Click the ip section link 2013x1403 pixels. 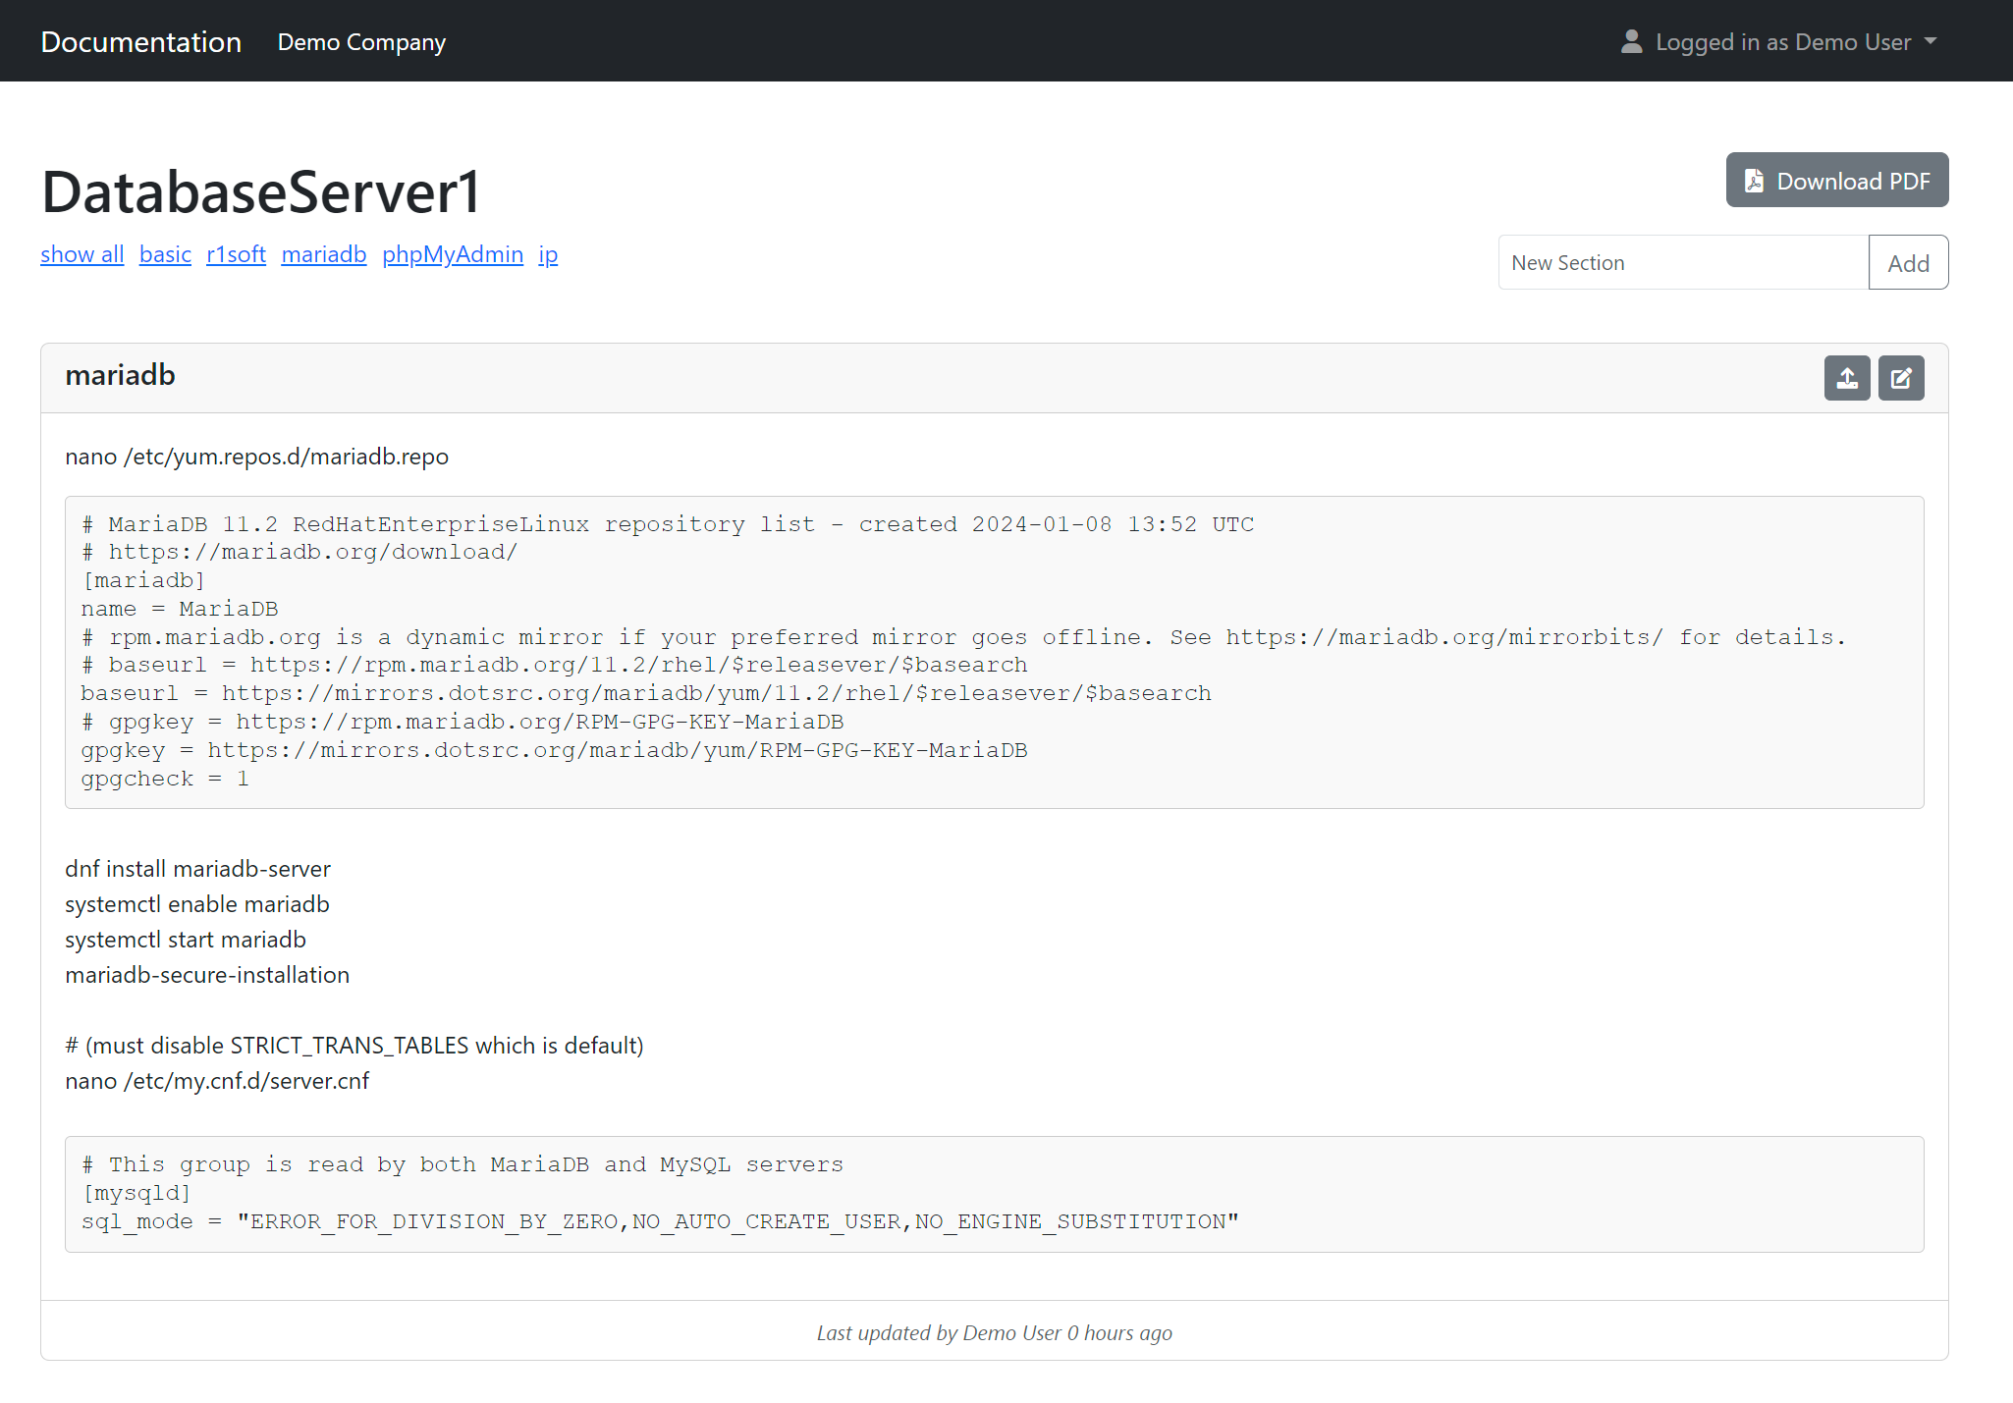(x=548, y=254)
